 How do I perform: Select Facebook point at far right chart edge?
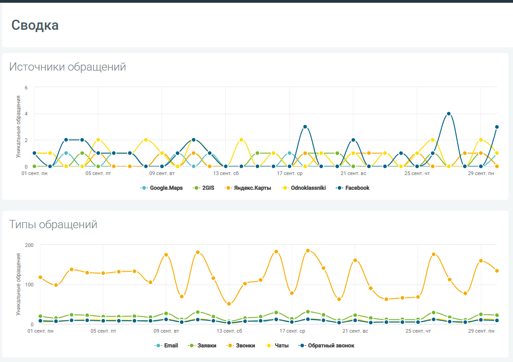(x=497, y=127)
